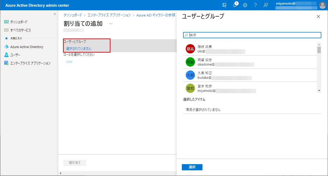
Task: Close the ユーザーとグループ panel
Action: click(318, 17)
